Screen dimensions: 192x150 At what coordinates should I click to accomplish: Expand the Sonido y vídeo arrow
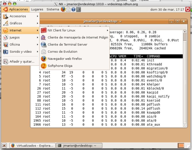coord(38,52)
